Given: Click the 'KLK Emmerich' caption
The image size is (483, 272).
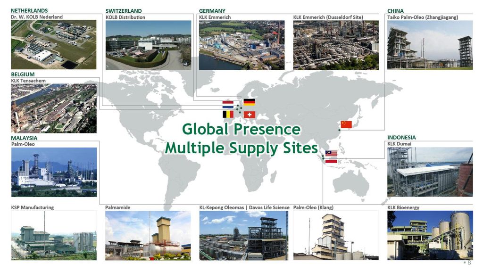Looking at the screenshot, I should pos(215,17).
